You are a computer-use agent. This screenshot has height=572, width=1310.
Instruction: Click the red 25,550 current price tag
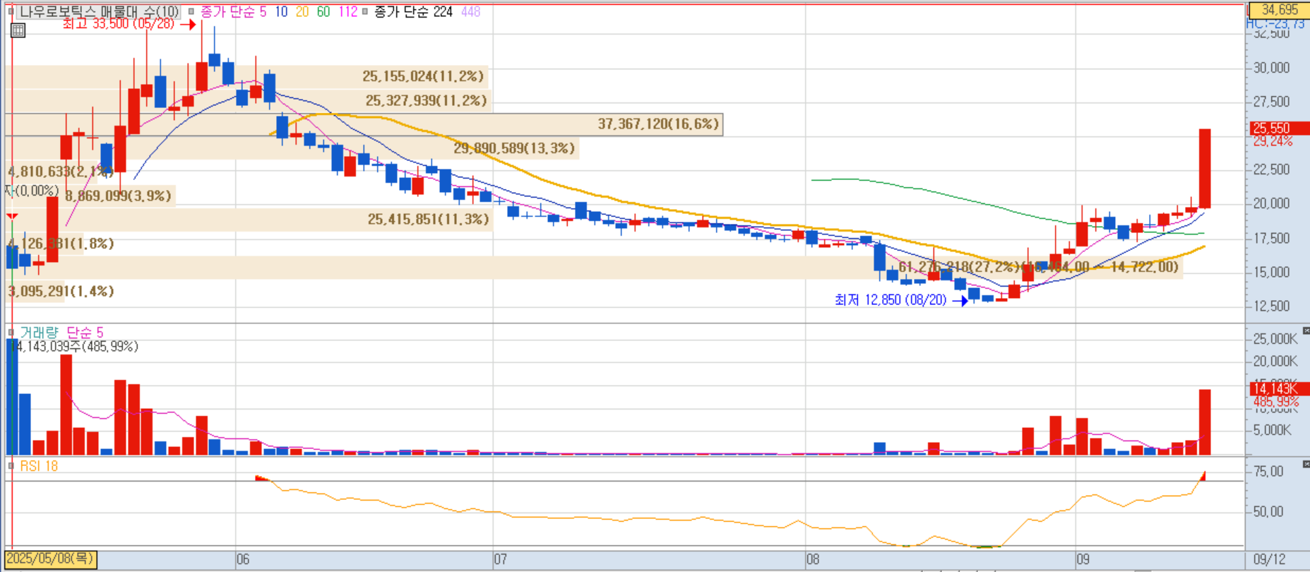(1279, 129)
